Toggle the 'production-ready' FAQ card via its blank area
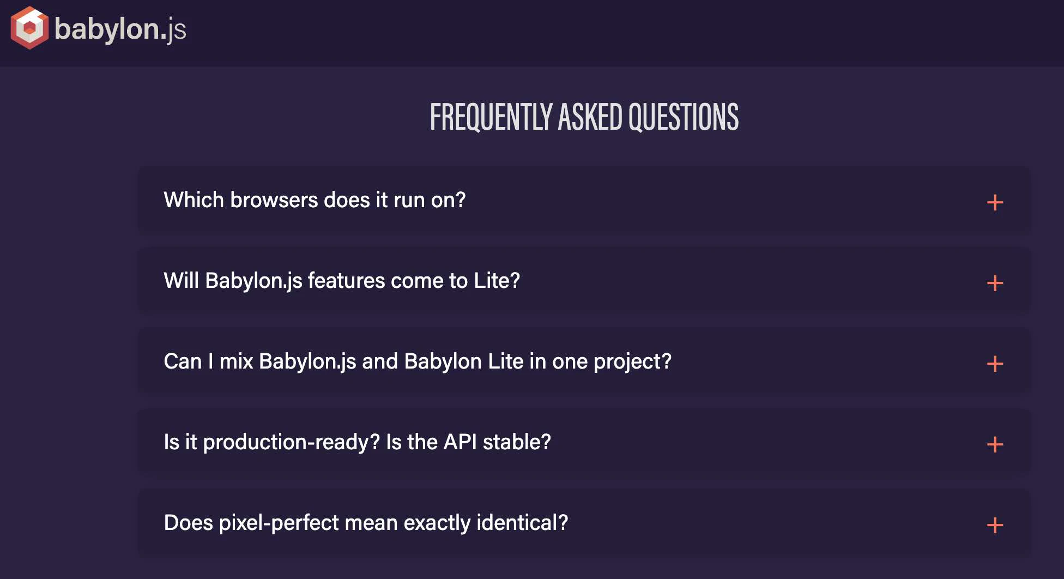This screenshot has height=579, width=1064. point(763,443)
